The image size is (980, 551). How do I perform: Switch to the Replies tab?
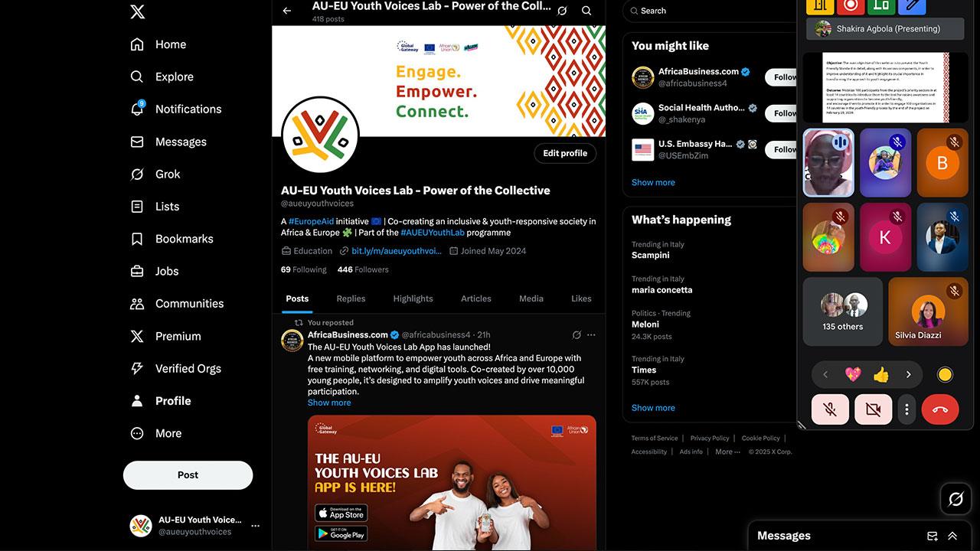351,298
